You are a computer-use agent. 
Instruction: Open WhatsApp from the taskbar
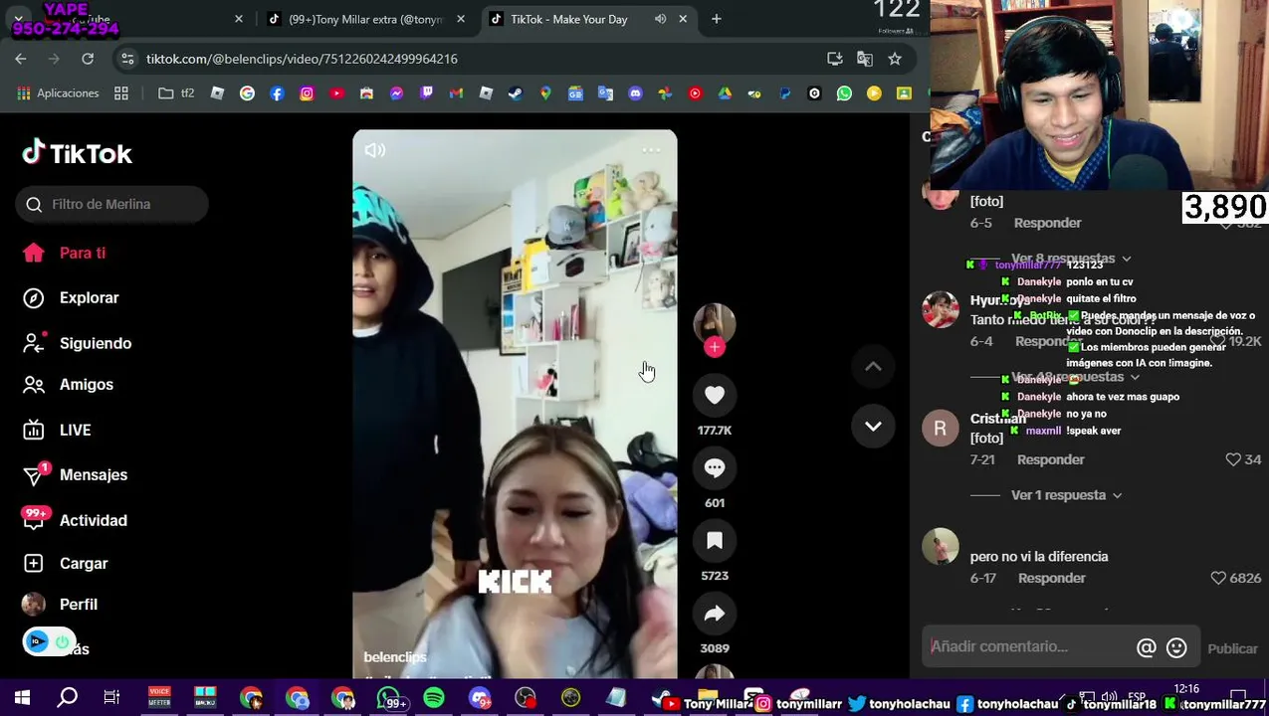tap(390, 698)
